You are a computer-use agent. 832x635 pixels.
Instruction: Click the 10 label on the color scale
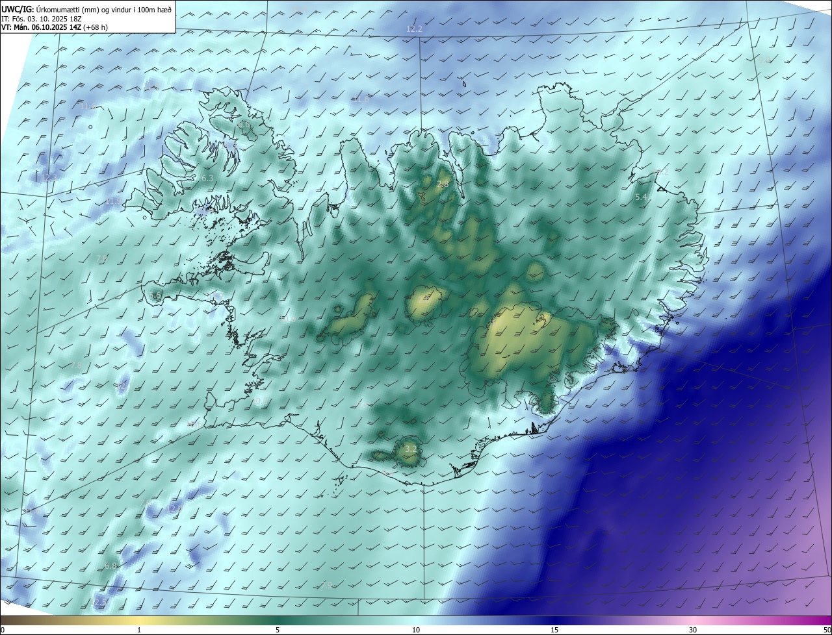416,630
